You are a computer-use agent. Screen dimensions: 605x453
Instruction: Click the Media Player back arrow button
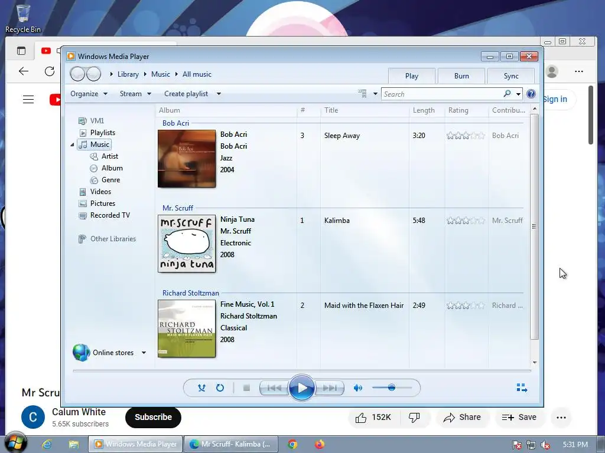coord(77,74)
